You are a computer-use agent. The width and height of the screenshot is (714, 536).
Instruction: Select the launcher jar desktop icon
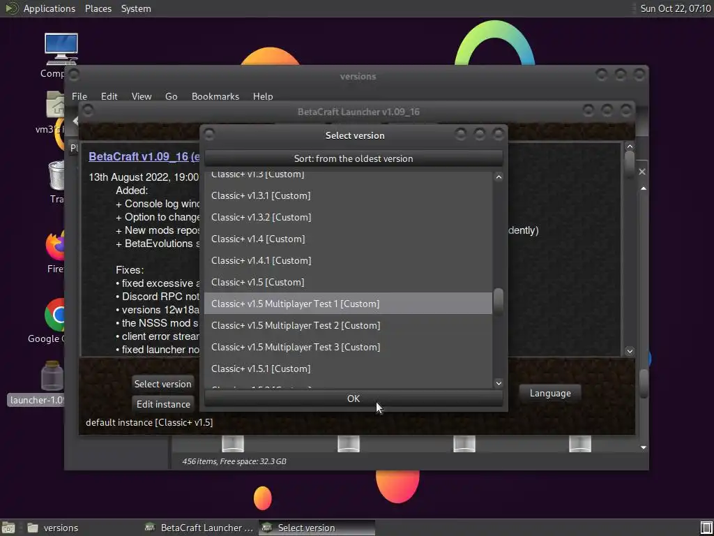click(x=52, y=376)
